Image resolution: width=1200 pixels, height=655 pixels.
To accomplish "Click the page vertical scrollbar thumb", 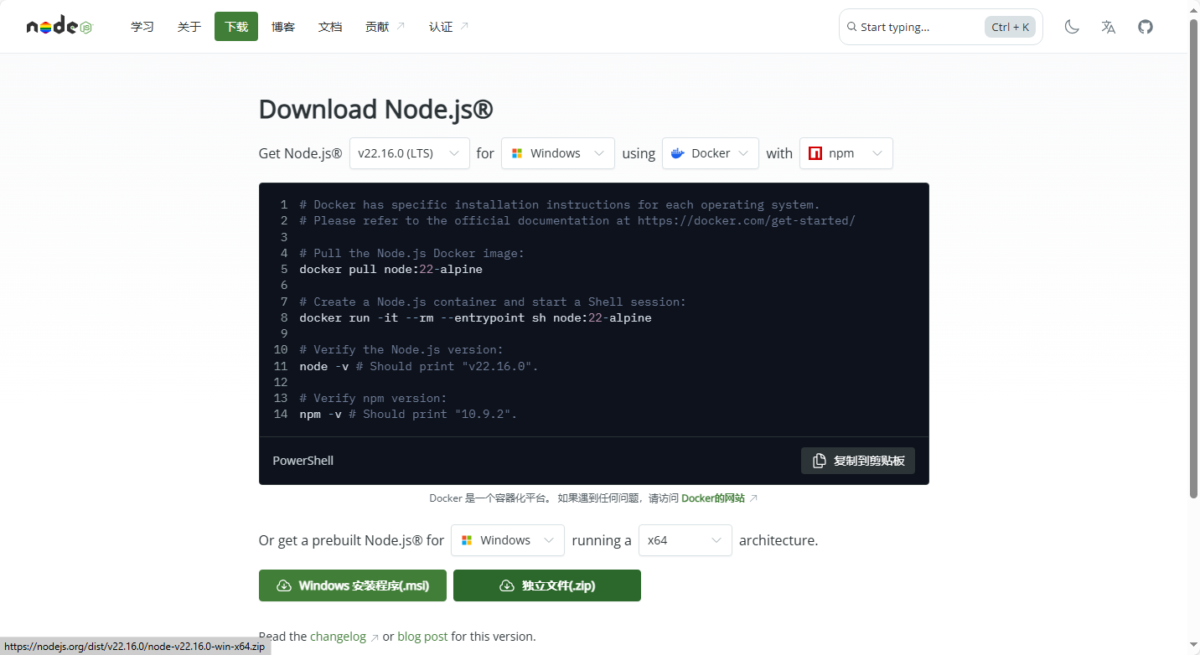I will (1194, 258).
